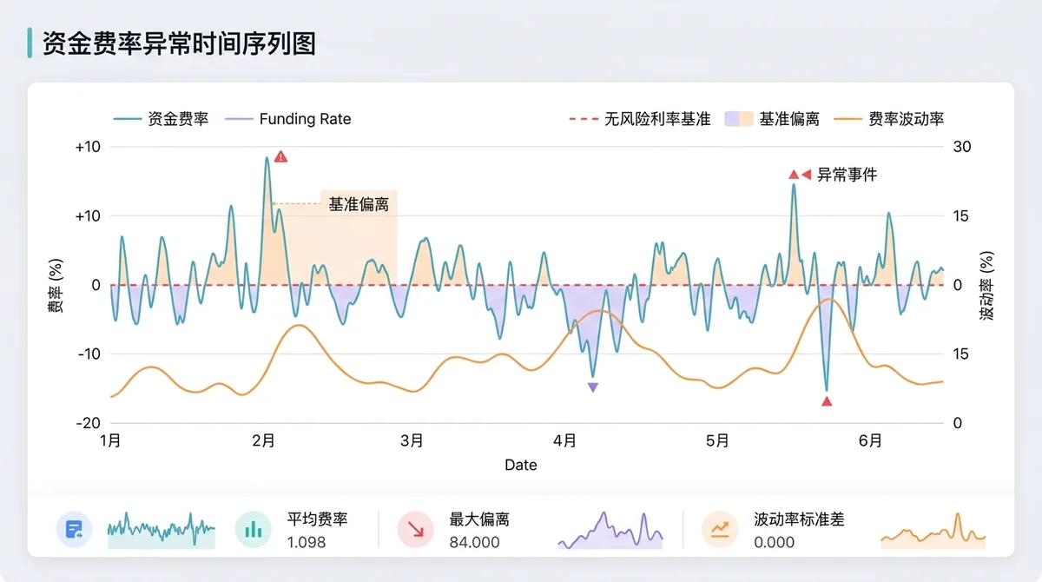Toggle the Funding Rate legend entry
Image resolution: width=1042 pixels, height=582 pixels.
coord(287,119)
